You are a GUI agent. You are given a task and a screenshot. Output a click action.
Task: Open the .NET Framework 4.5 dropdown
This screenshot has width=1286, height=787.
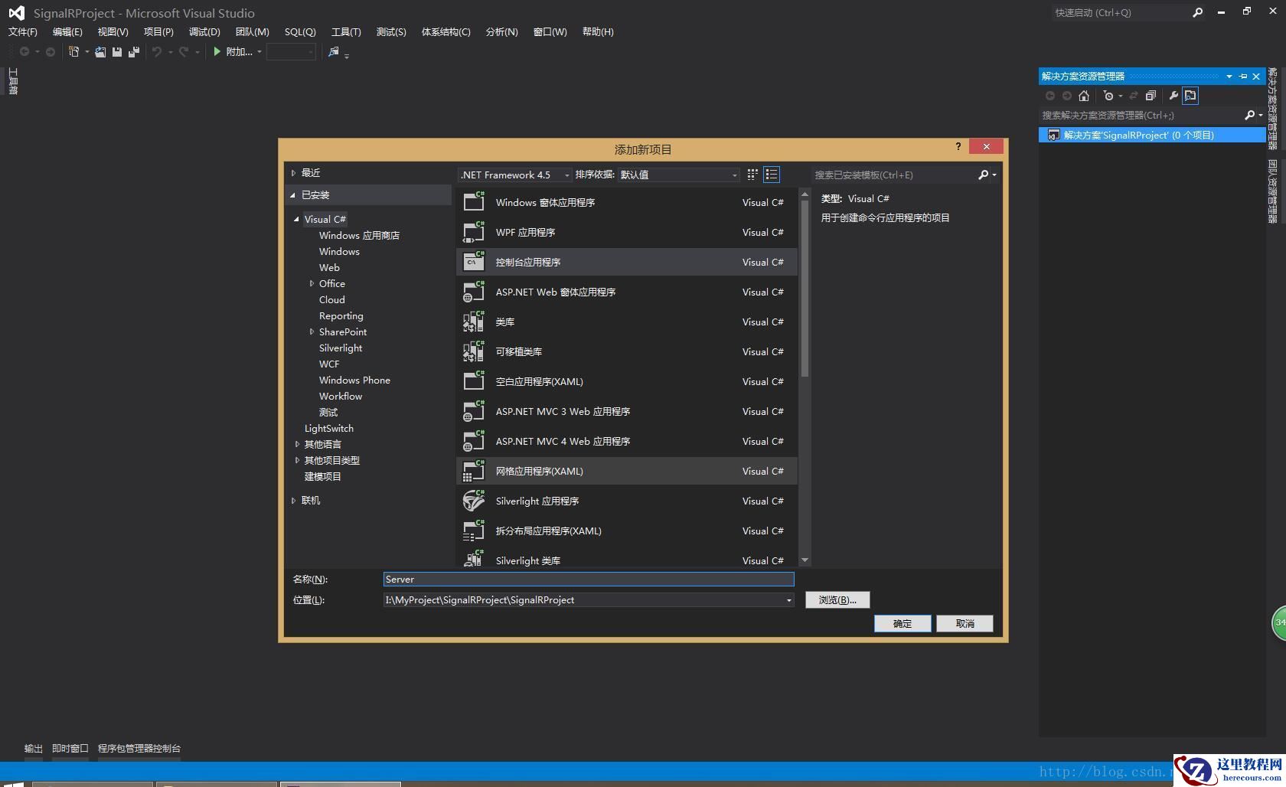click(x=515, y=175)
